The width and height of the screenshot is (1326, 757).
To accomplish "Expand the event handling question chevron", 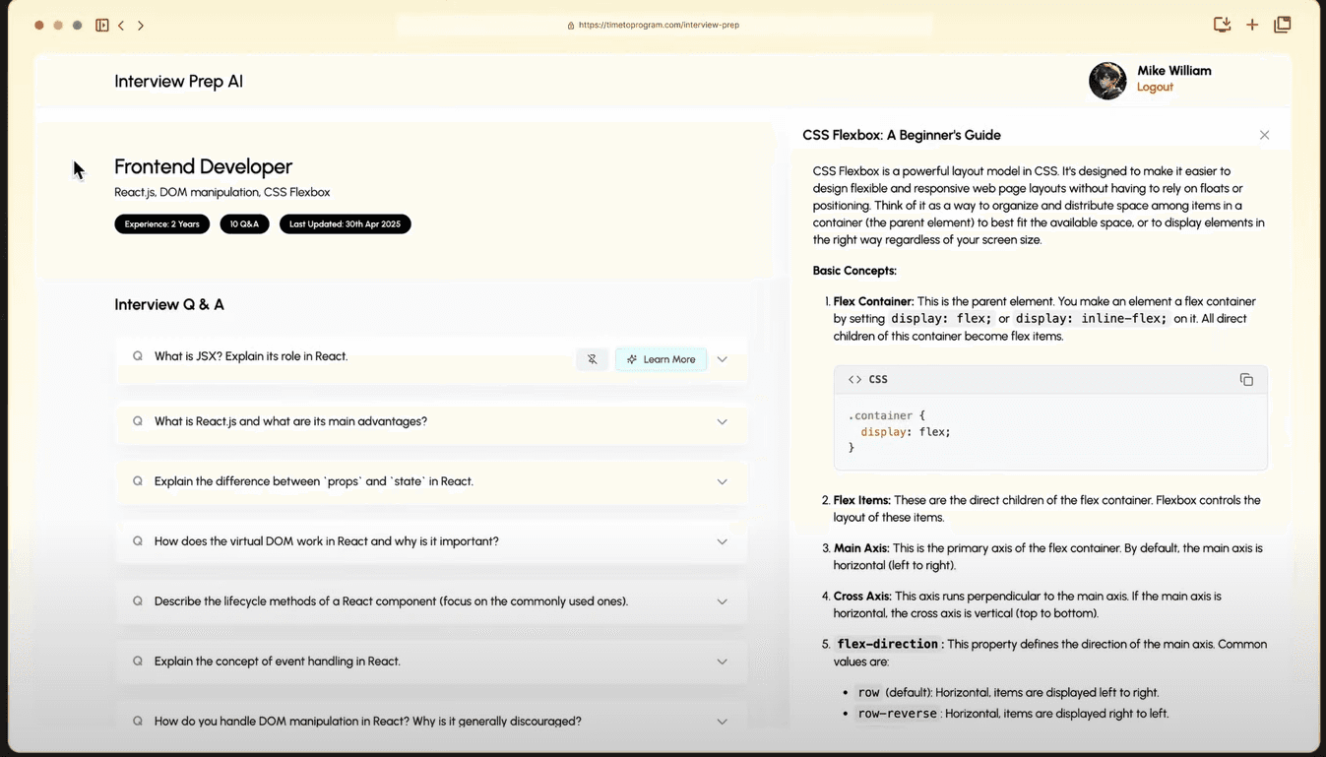I will [x=723, y=662].
